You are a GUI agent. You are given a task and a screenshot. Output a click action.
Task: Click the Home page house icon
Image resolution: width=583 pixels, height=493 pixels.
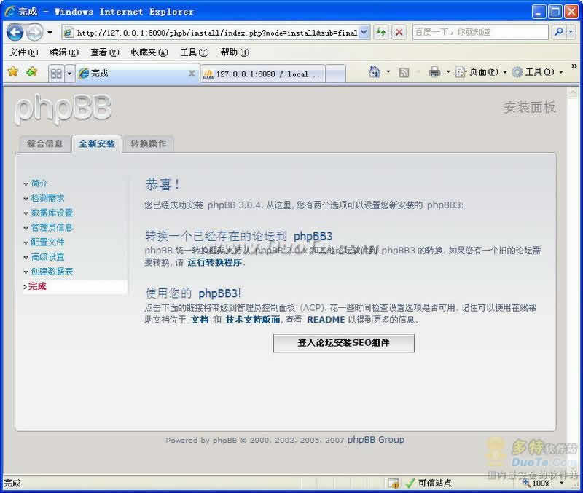(x=375, y=71)
